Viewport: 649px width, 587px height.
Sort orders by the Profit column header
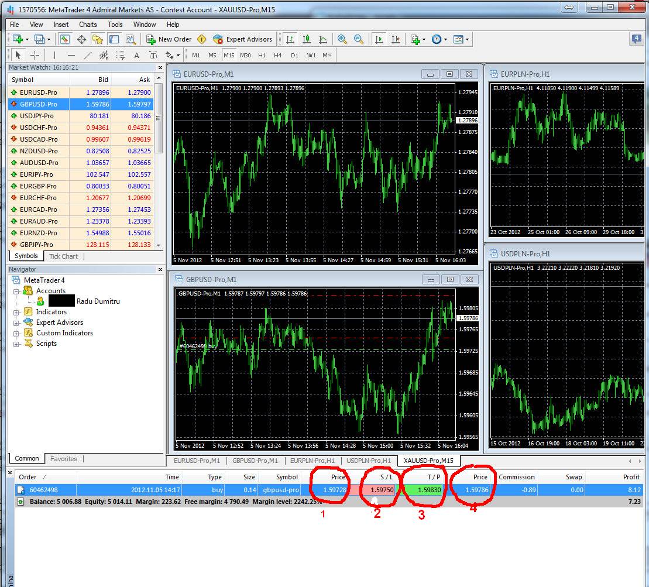pos(631,477)
